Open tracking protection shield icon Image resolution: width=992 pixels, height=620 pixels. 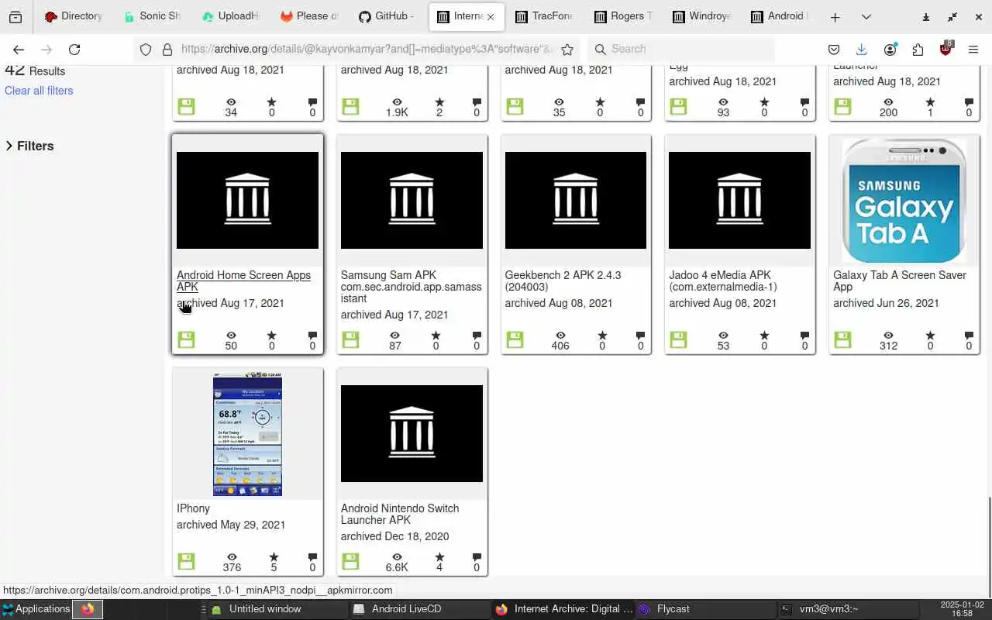click(146, 50)
